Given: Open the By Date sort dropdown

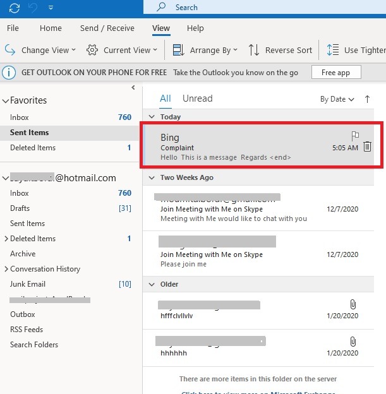Looking at the screenshot, I should pos(337,99).
